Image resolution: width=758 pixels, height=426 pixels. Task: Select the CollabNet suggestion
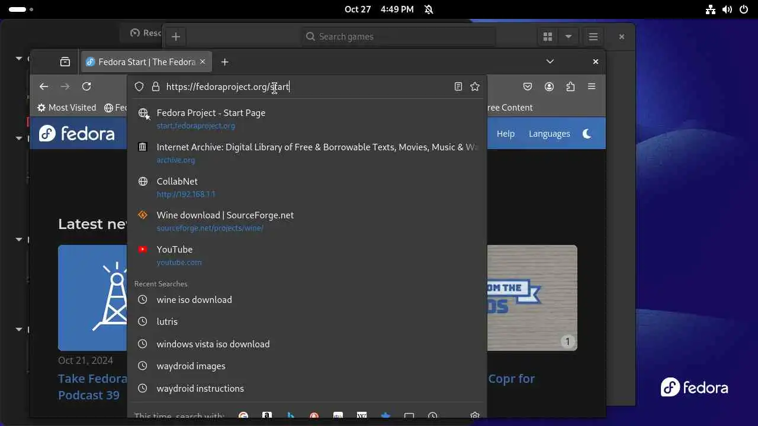[307, 187]
